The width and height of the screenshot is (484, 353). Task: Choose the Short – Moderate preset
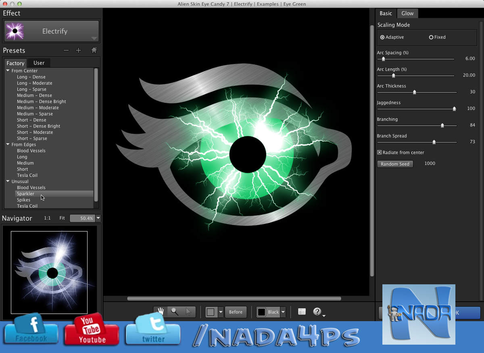tap(35, 132)
